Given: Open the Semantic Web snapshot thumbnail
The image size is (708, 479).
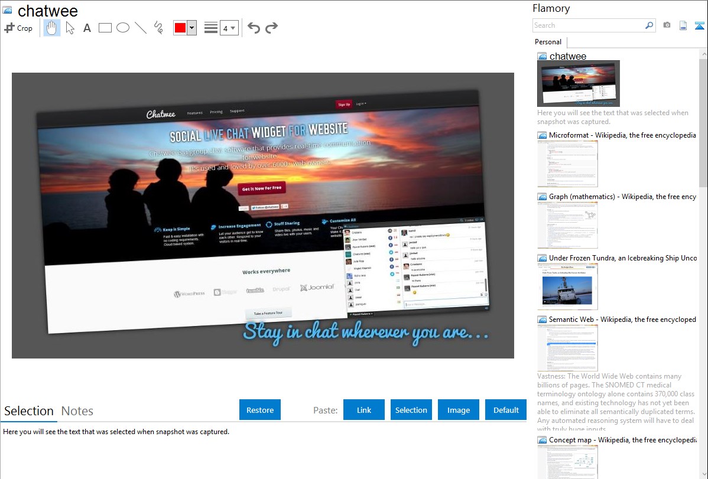Looking at the screenshot, I should tap(567, 348).
